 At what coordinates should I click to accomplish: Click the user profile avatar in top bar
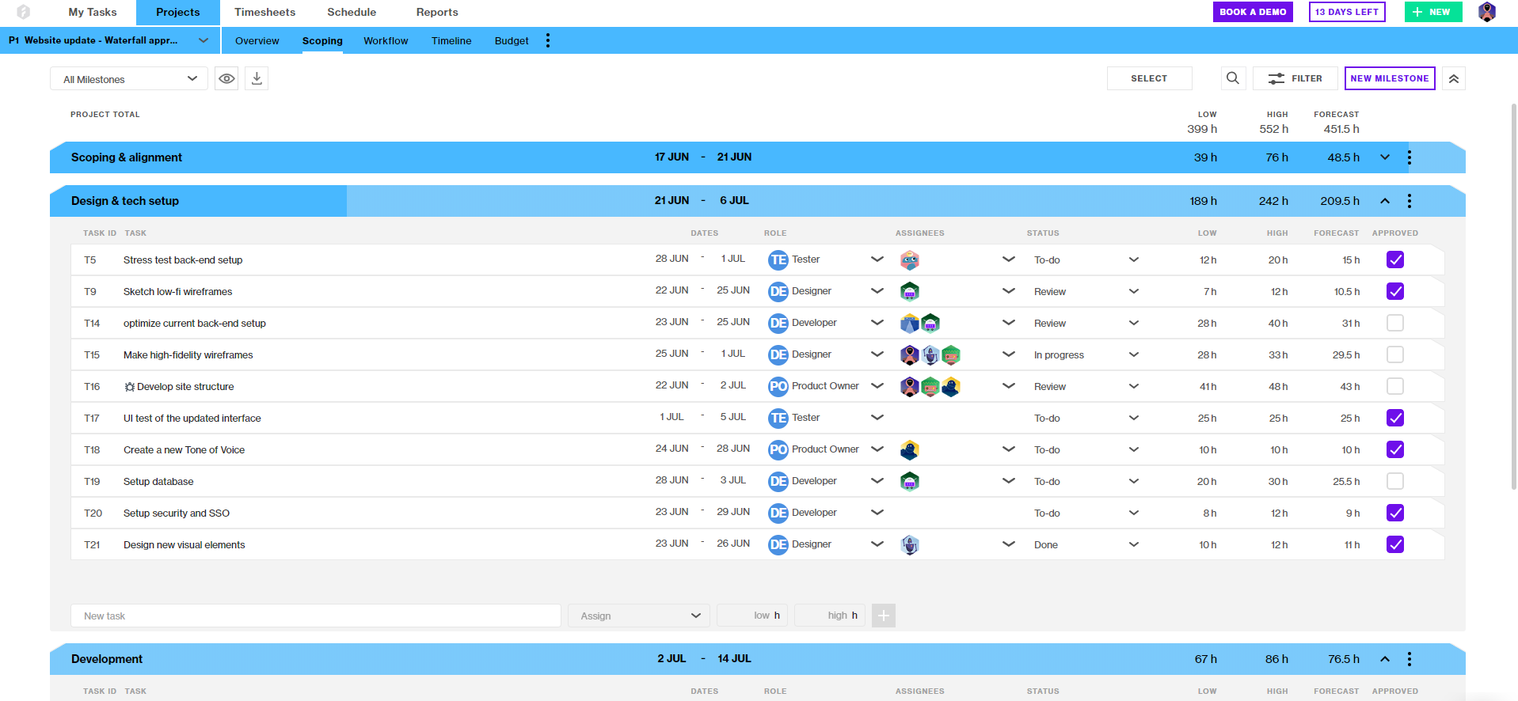(1487, 12)
